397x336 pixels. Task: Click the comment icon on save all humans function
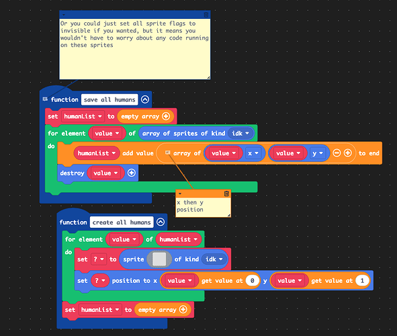pos(45,99)
